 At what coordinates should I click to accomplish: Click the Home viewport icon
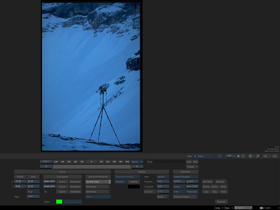[x=238, y=156]
